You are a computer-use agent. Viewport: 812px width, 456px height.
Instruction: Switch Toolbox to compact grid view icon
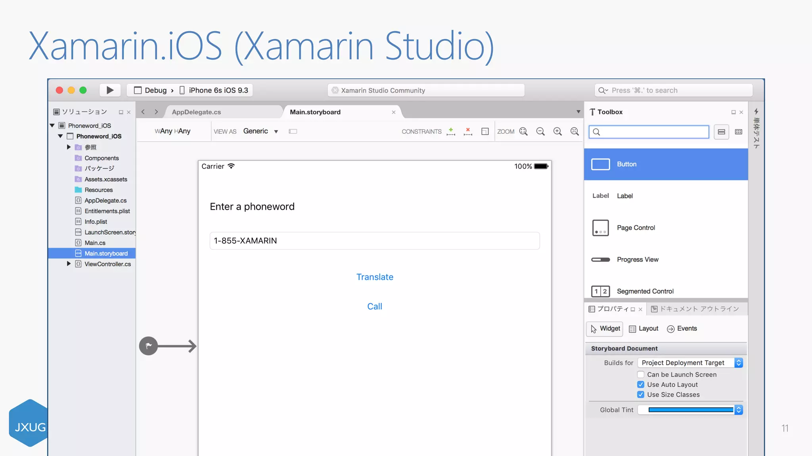coord(739,132)
